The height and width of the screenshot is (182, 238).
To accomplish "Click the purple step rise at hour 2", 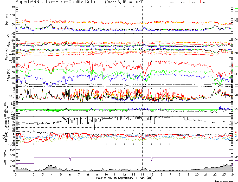I will point(34,160).
